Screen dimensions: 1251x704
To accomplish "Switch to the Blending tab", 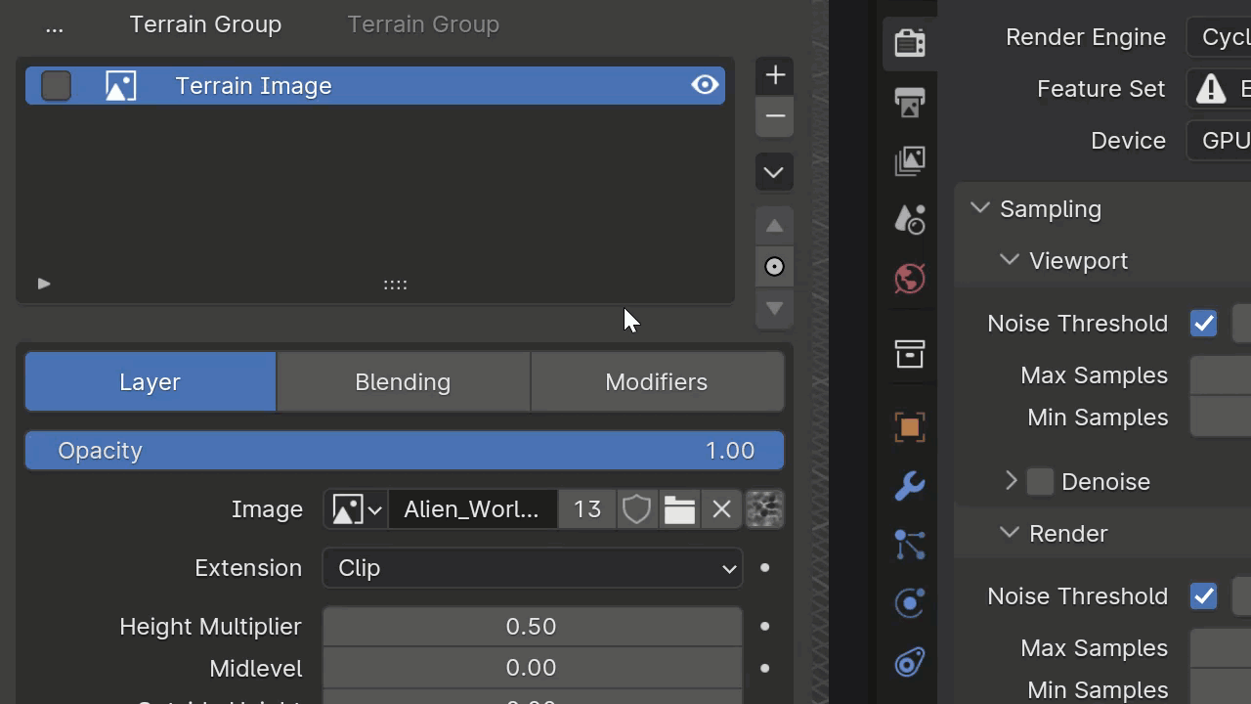I will point(403,382).
